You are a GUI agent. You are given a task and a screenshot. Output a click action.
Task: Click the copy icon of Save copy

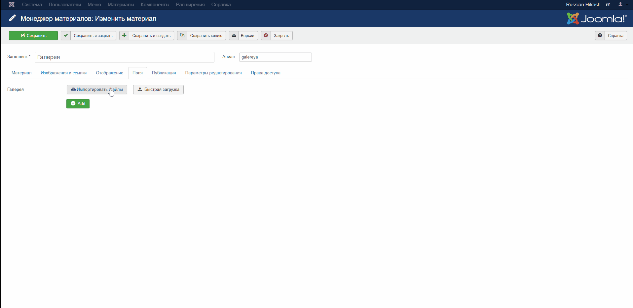182,36
